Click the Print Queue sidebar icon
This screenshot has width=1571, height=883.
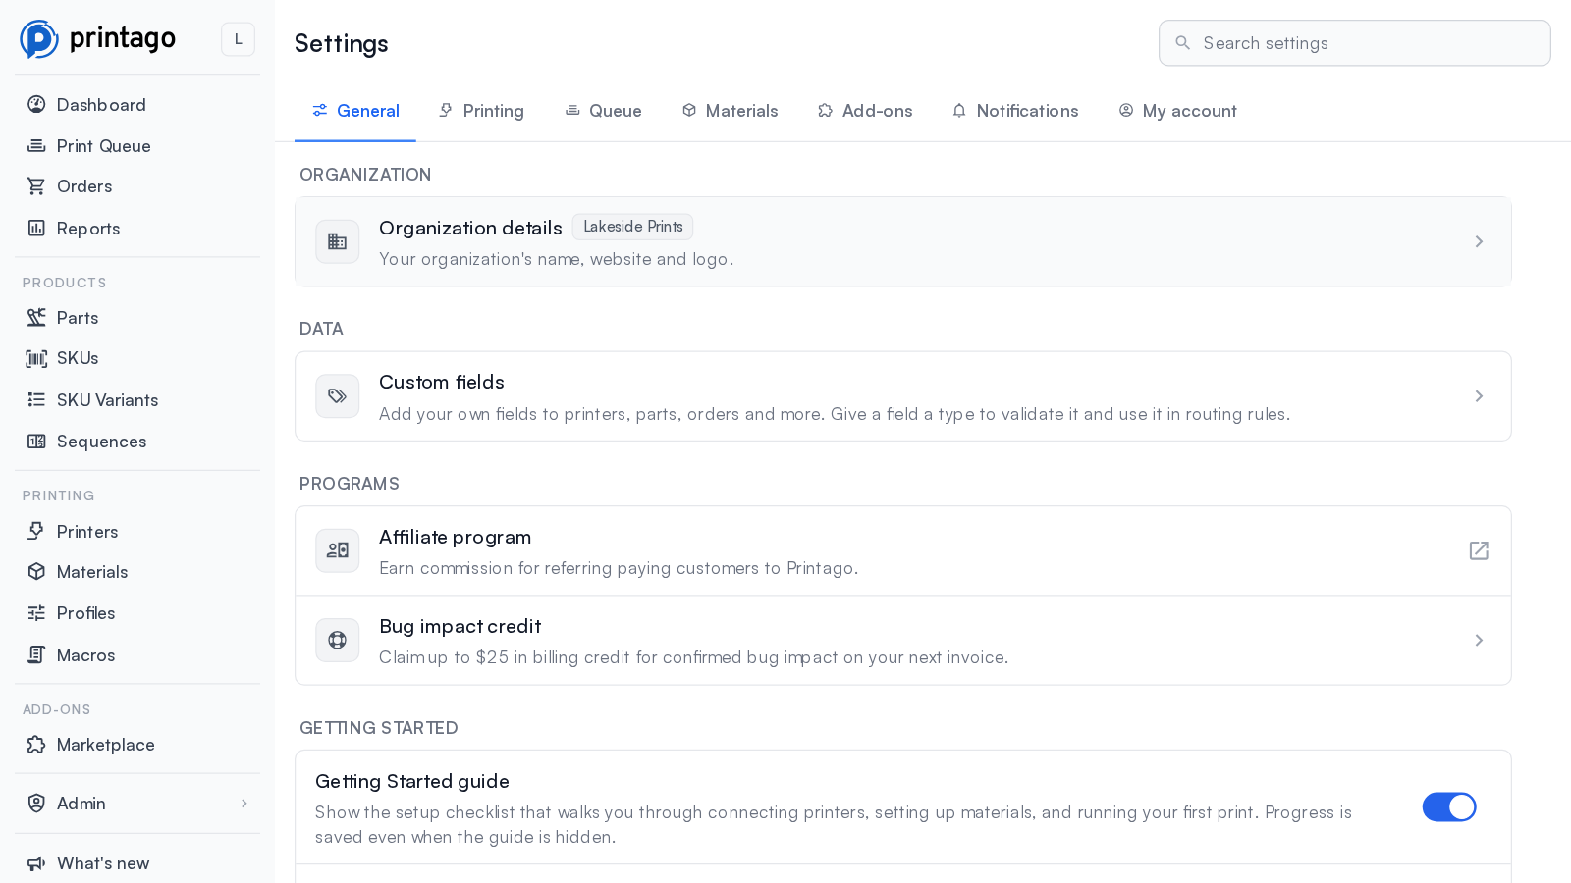click(36, 146)
